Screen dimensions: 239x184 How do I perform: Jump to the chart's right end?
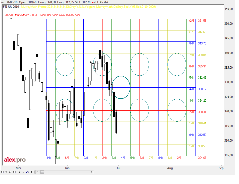23,172
